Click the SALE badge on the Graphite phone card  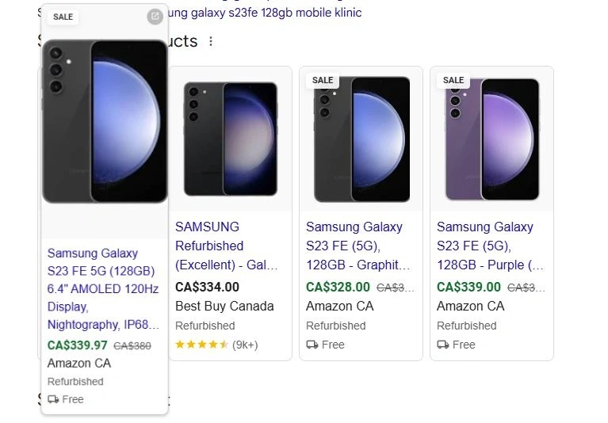[x=323, y=80]
